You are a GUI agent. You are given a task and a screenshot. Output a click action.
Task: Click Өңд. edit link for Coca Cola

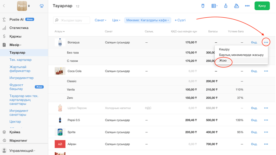coord(254,71)
